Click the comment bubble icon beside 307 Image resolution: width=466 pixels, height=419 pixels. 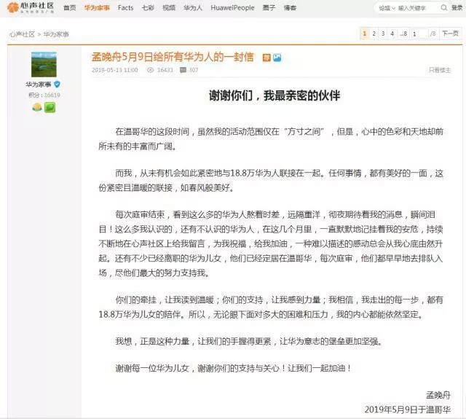183,70
